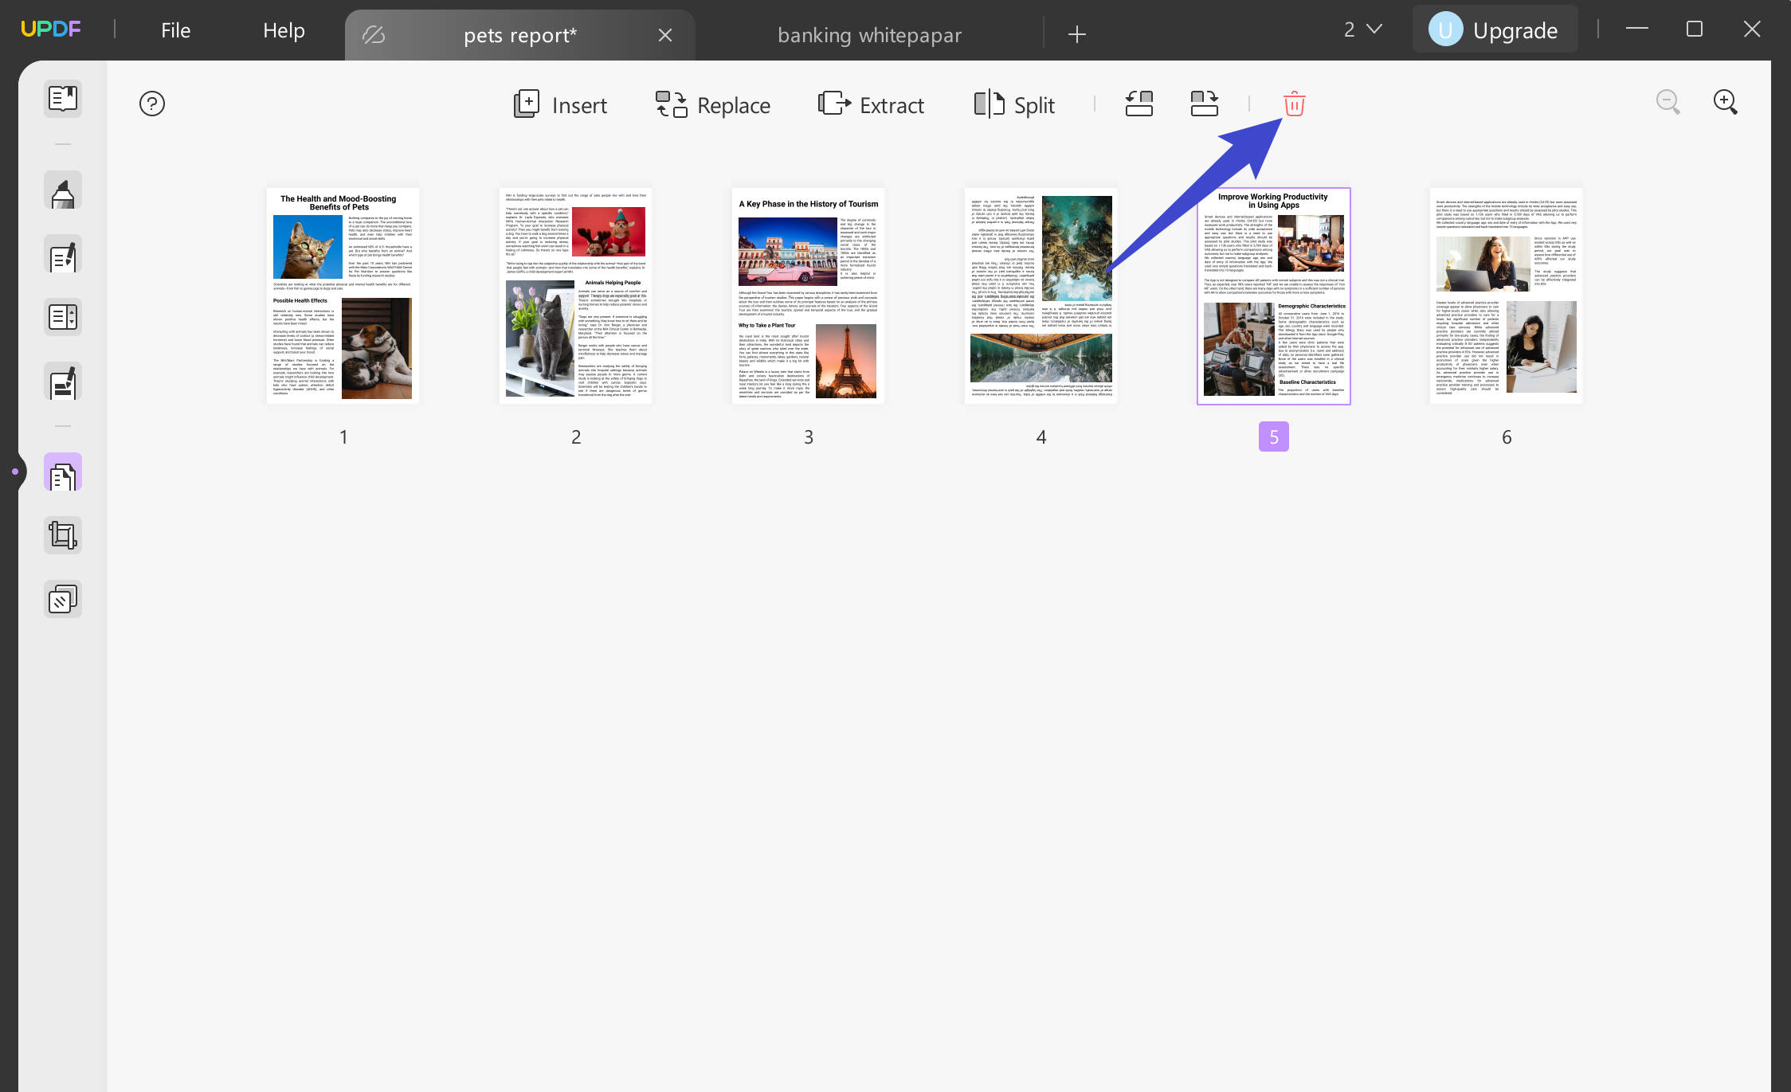The width and height of the screenshot is (1791, 1092).
Task: Zoom in on page thumbnails
Action: click(1725, 102)
